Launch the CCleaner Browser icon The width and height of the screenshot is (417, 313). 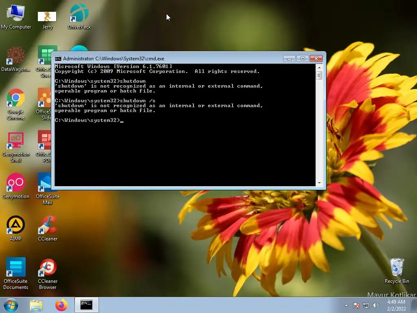[48, 273]
